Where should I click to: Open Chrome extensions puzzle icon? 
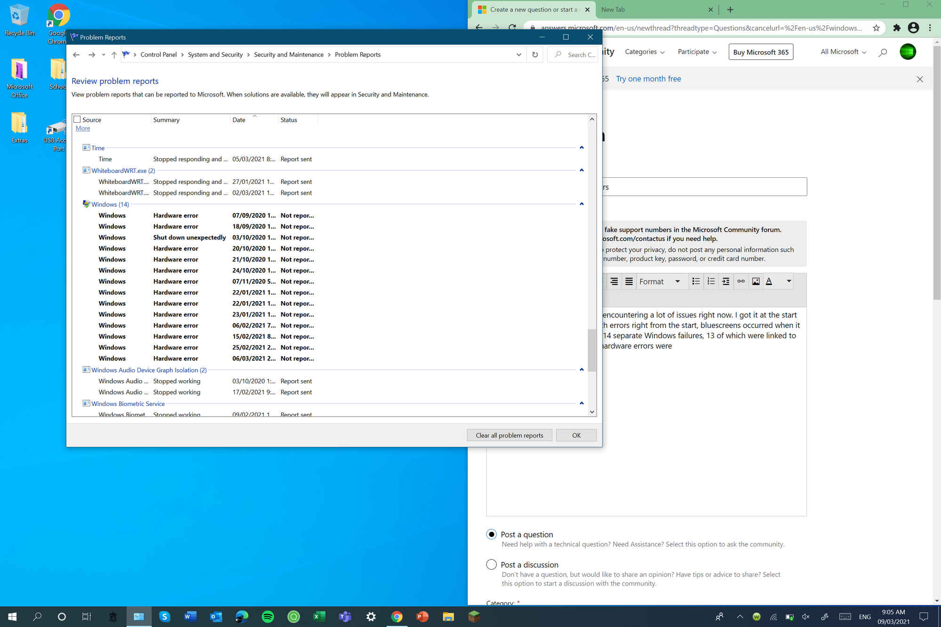pos(897,28)
